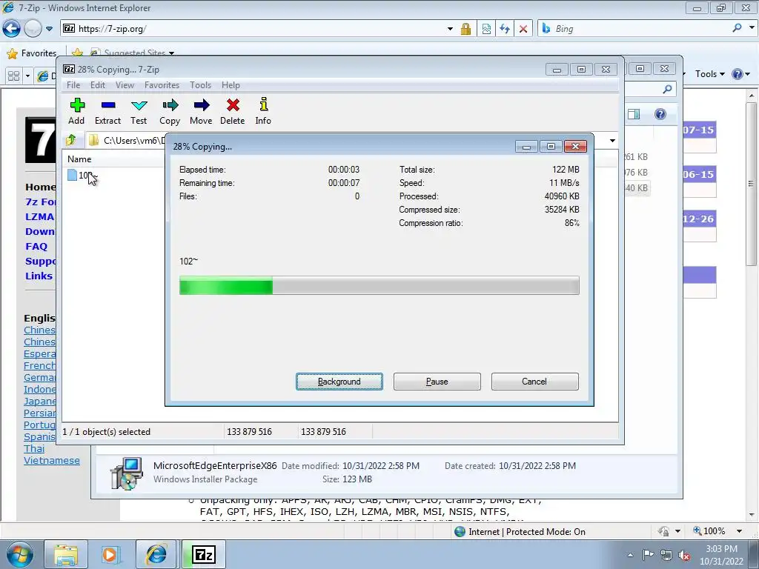The width and height of the screenshot is (759, 569).
Task: Open the 7-Zip path history dropdown
Action: [612, 140]
